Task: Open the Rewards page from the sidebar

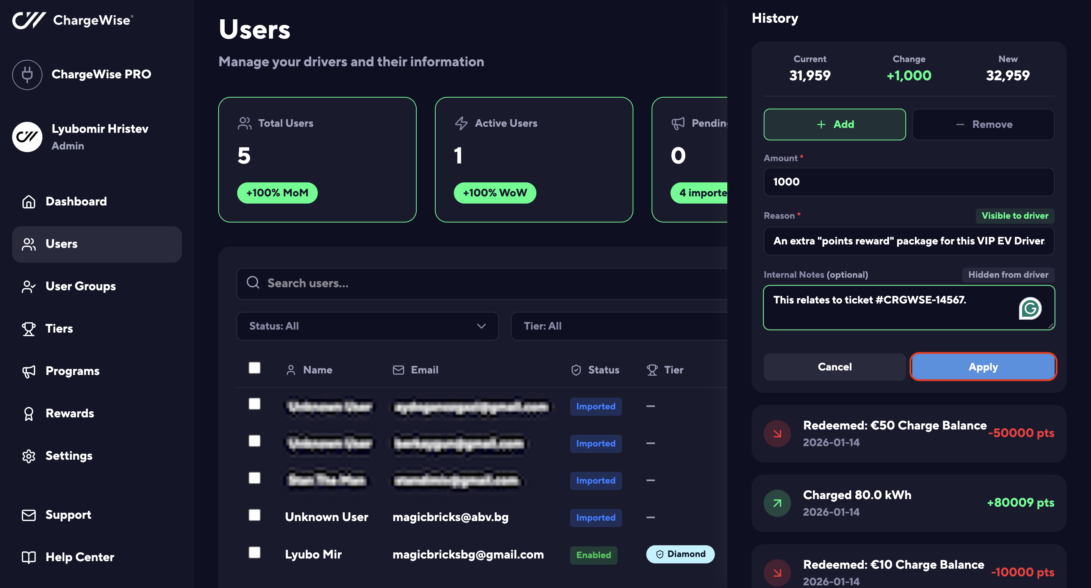Action: [69, 413]
